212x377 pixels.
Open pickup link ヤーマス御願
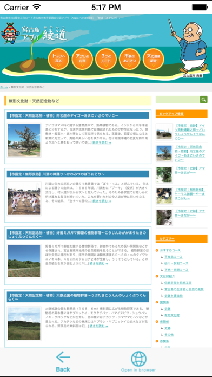click(190, 194)
